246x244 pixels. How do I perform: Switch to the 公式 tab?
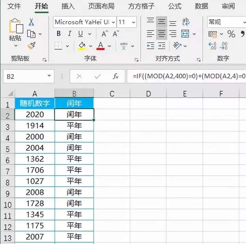pos(175,6)
